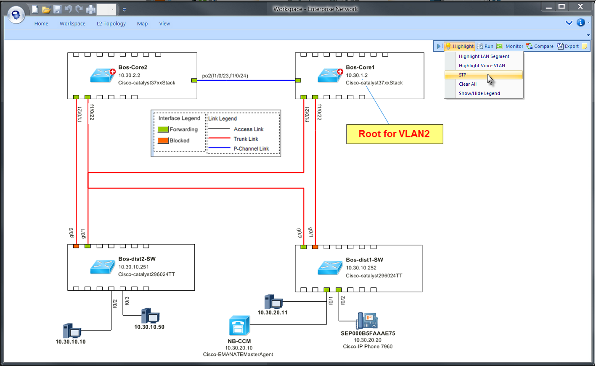
Task: Click the Compare toolbar button
Action: click(x=540, y=46)
